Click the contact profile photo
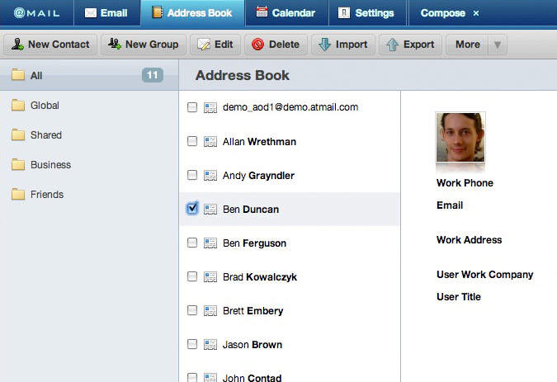Screen dimensions: 557x382 [x=460, y=137]
